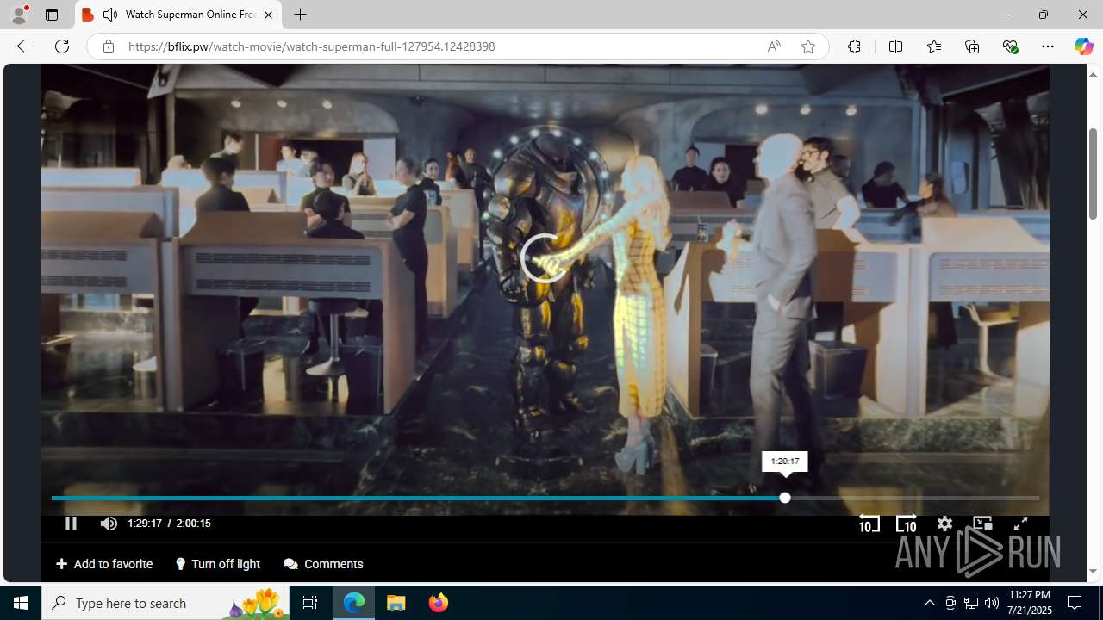The width and height of the screenshot is (1103, 620).
Task: Open the clock showing 11:27 PM
Action: coord(1031,603)
